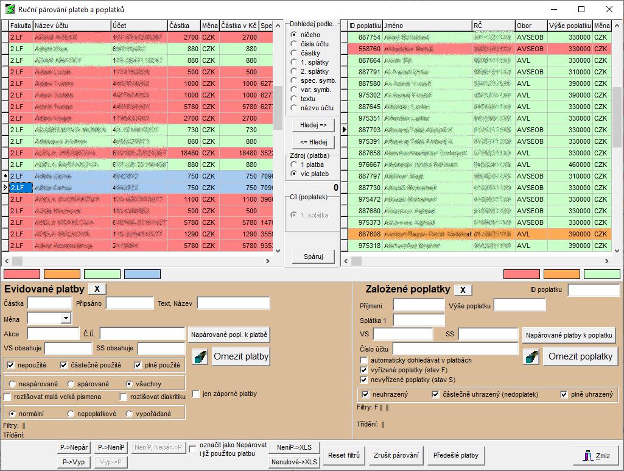Export using the NeníP->XLS button
624x471 pixels.
(294, 448)
